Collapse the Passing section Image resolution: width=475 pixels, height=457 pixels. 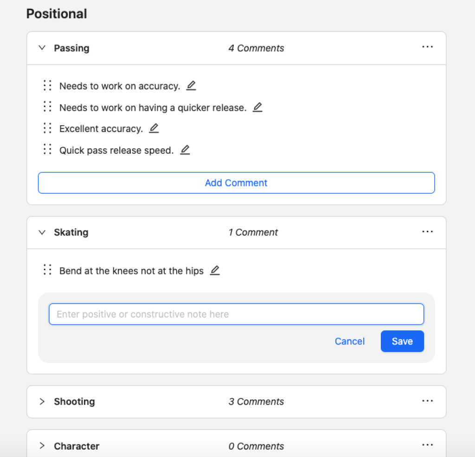point(42,48)
